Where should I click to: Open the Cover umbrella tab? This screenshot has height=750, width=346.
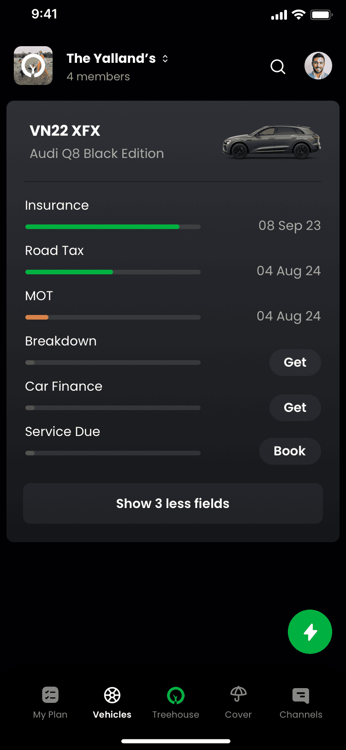tap(238, 703)
